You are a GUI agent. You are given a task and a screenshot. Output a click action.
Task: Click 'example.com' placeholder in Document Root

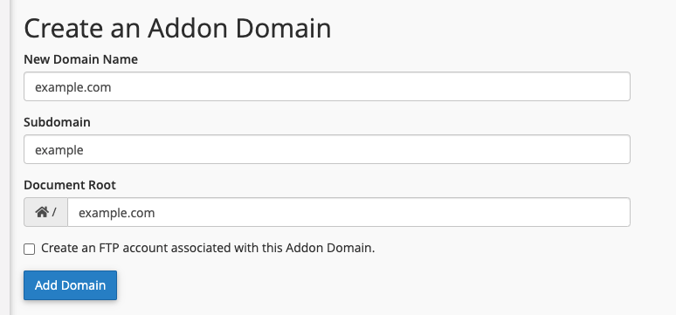tap(116, 213)
